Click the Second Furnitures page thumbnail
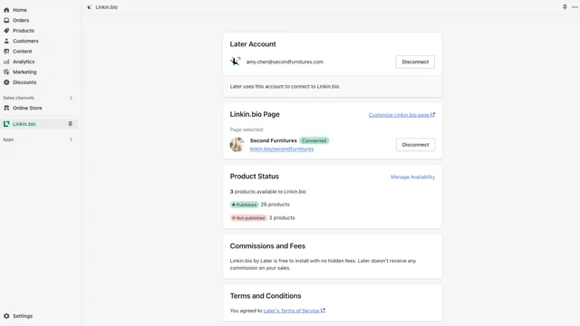Viewport: 580px width, 326px height. 237,145
